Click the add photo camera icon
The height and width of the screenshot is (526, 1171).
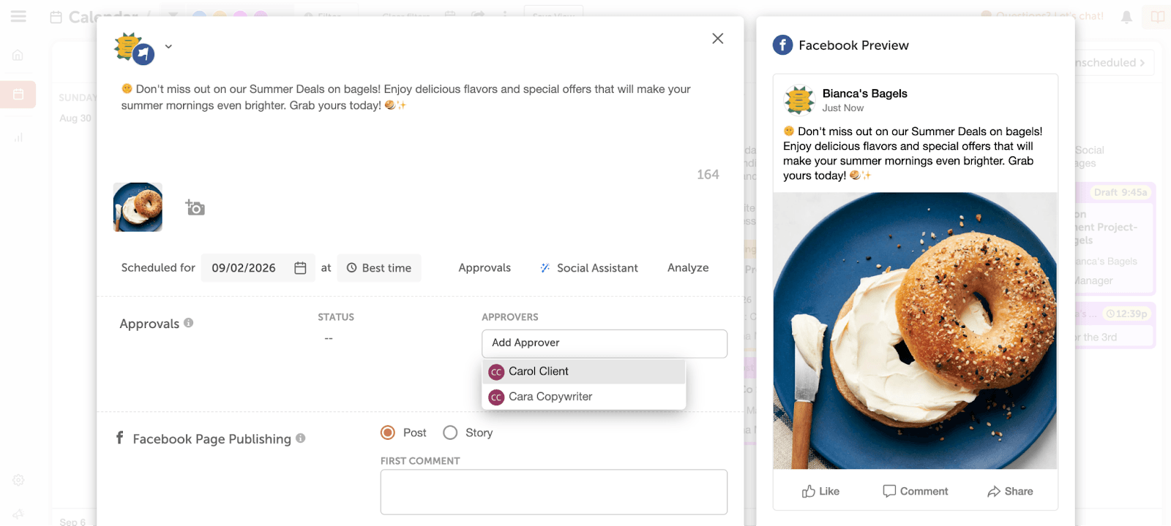pos(195,208)
